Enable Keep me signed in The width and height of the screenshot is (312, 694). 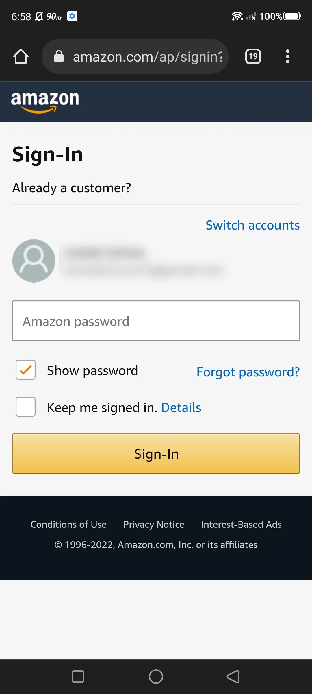pos(25,407)
